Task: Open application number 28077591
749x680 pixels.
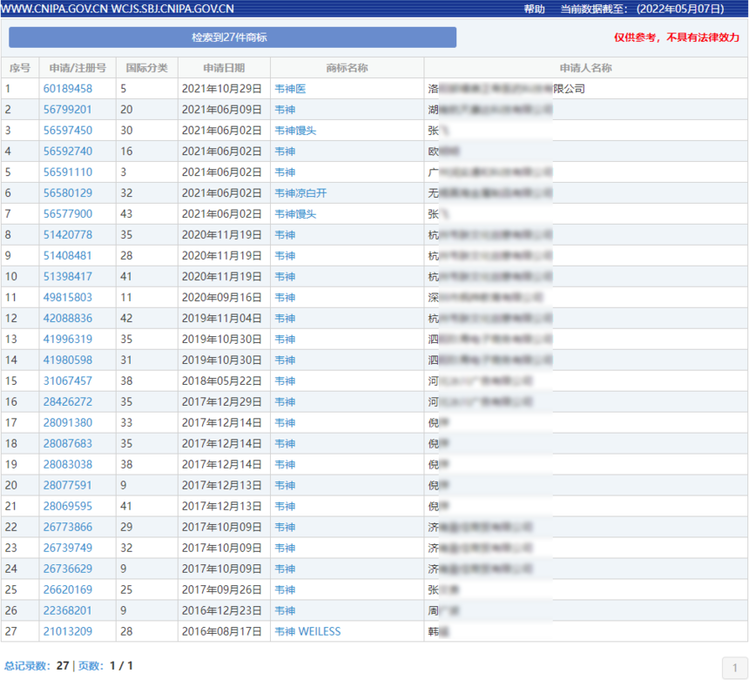Action: tap(67, 485)
